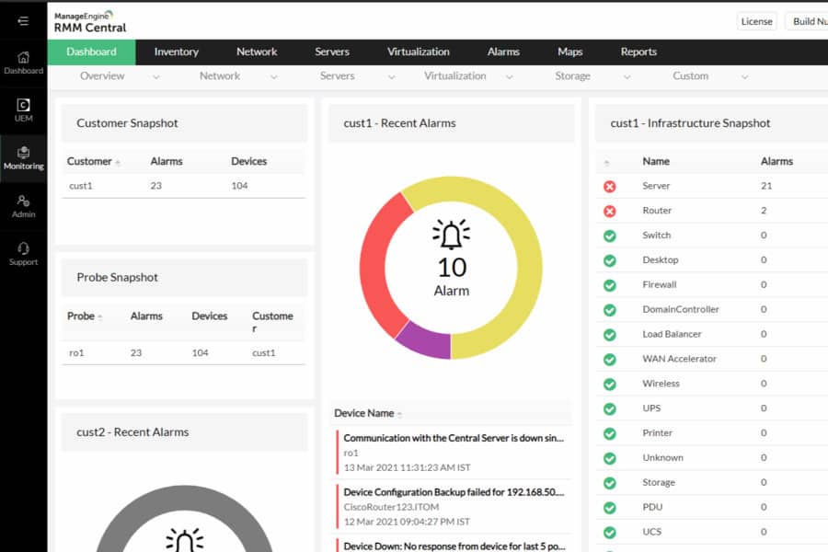Screen dimensions: 828x552
Task: Open the Alarms tab
Action: [x=503, y=52]
